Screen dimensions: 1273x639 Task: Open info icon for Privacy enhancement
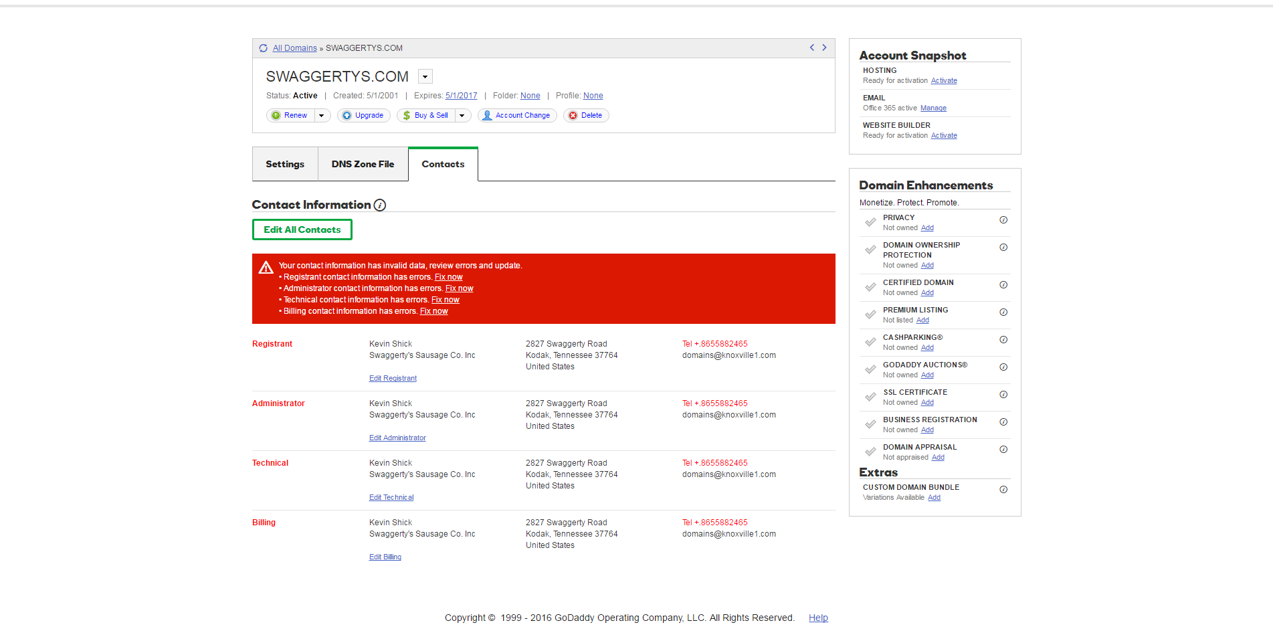(x=1003, y=220)
